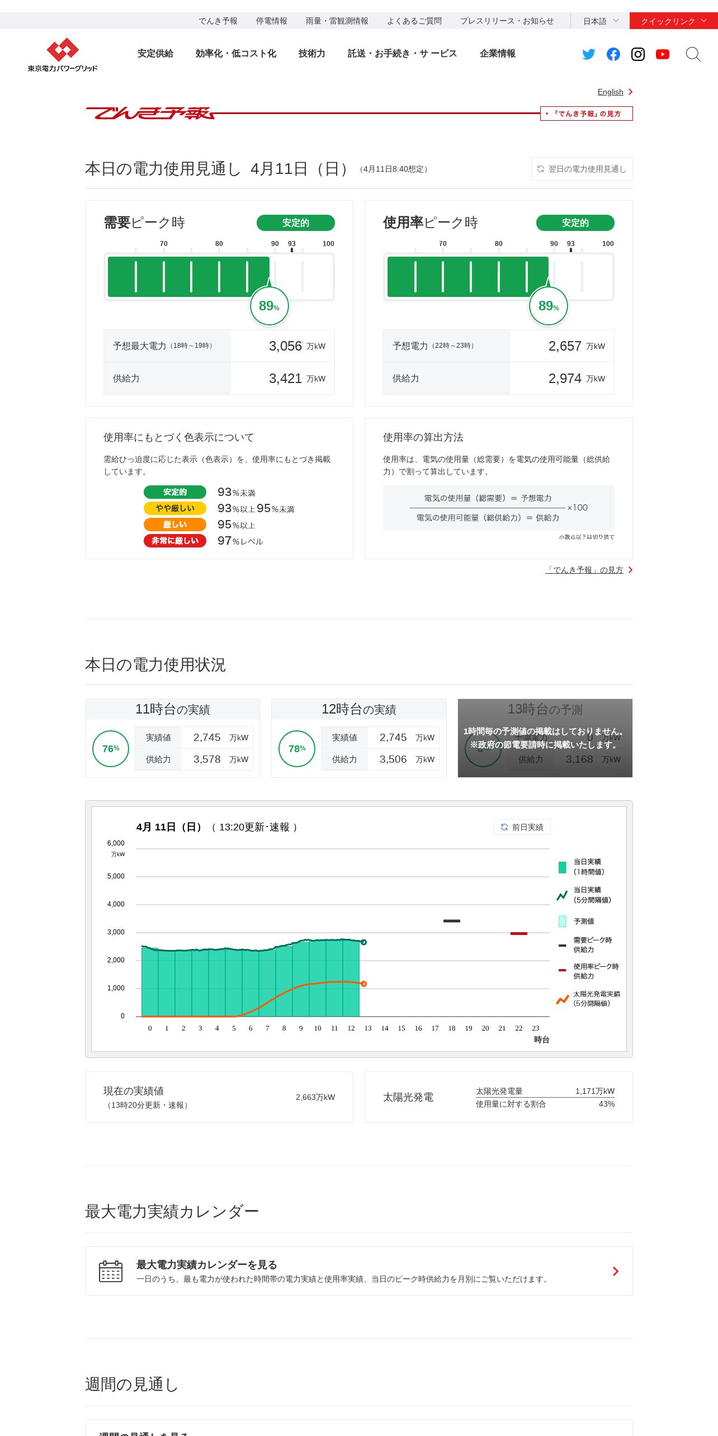Click 予測値 legend swatch
Screen dimensions: 718x1436
563,922
